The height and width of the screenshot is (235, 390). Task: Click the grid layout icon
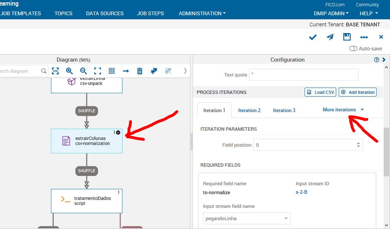click(x=112, y=71)
